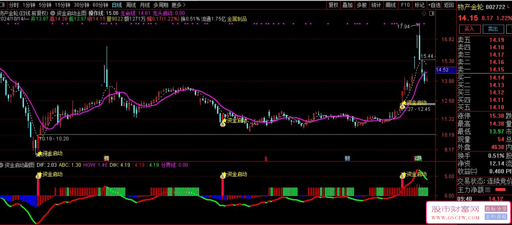Click the 外盘 value 4638

coord(497,147)
